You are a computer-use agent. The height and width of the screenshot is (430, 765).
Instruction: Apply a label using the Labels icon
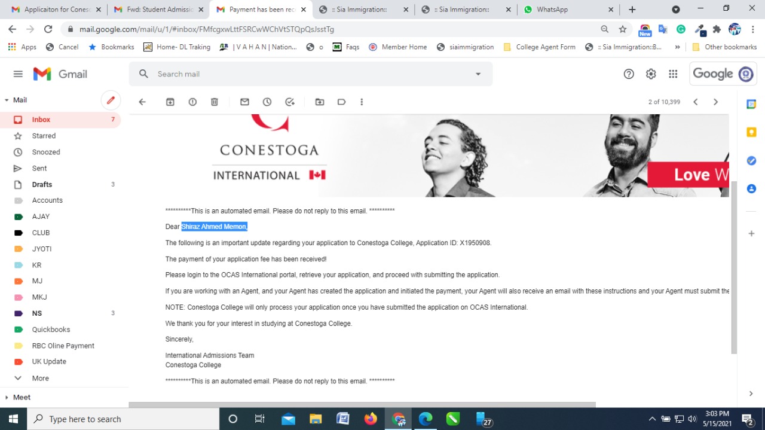pyautogui.click(x=342, y=102)
